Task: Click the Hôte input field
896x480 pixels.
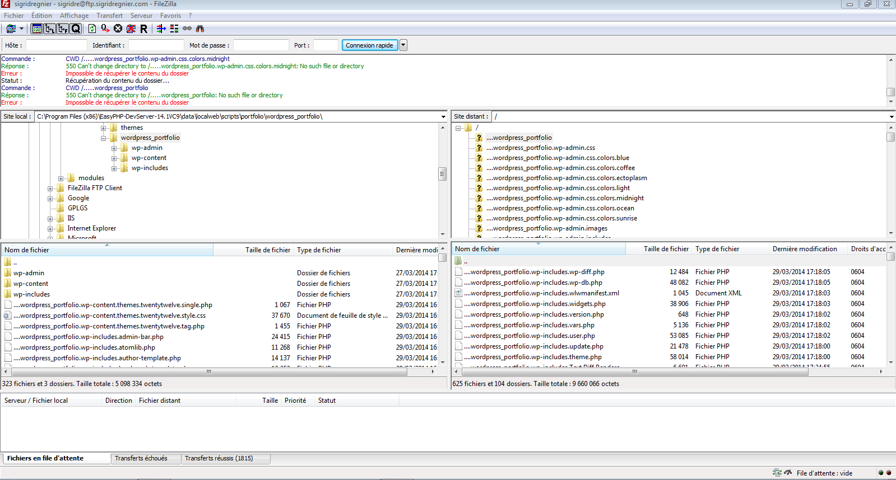Action: [x=57, y=45]
